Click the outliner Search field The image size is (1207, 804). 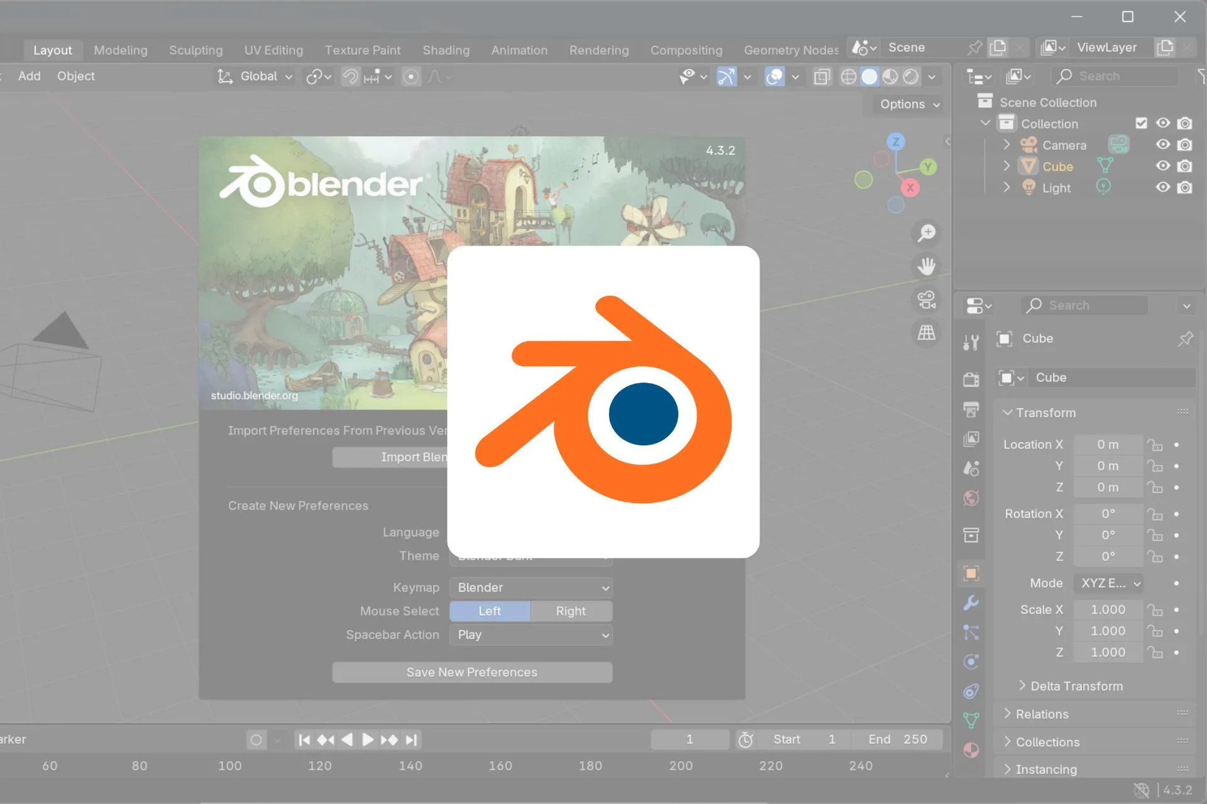(1115, 76)
